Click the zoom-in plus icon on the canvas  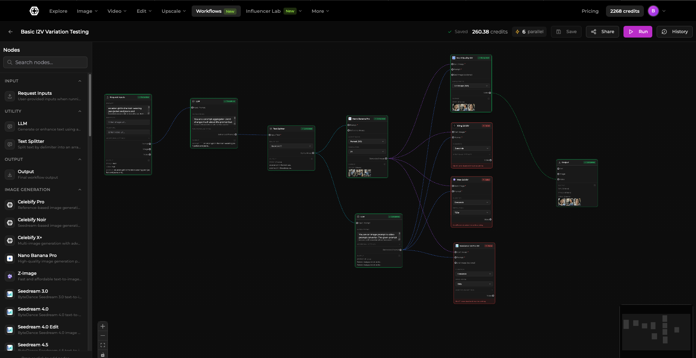coord(102,326)
